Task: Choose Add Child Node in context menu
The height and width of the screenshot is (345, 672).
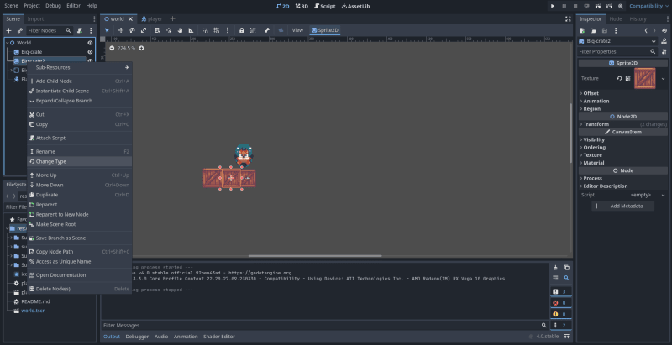Action: [x=79, y=81]
